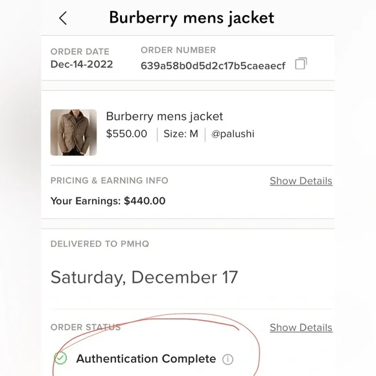376x376 pixels.
Task: Tap the Authentication Complete status text
Action: tap(146, 358)
